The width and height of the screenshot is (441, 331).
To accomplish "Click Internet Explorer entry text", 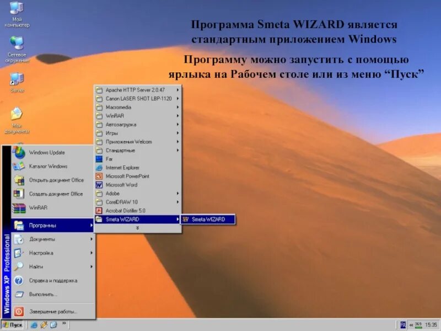I will pyautogui.click(x=122, y=168).
